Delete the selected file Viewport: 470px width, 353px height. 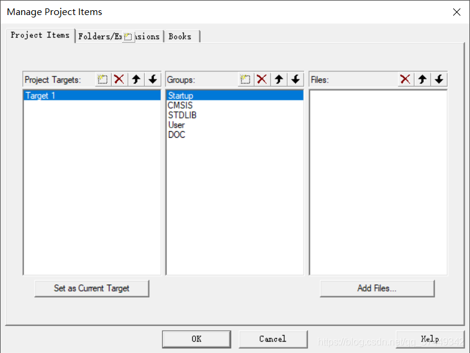[x=406, y=79]
